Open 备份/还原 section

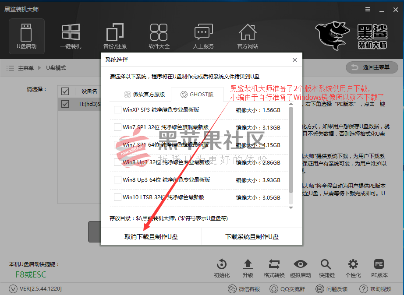coord(115,36)
